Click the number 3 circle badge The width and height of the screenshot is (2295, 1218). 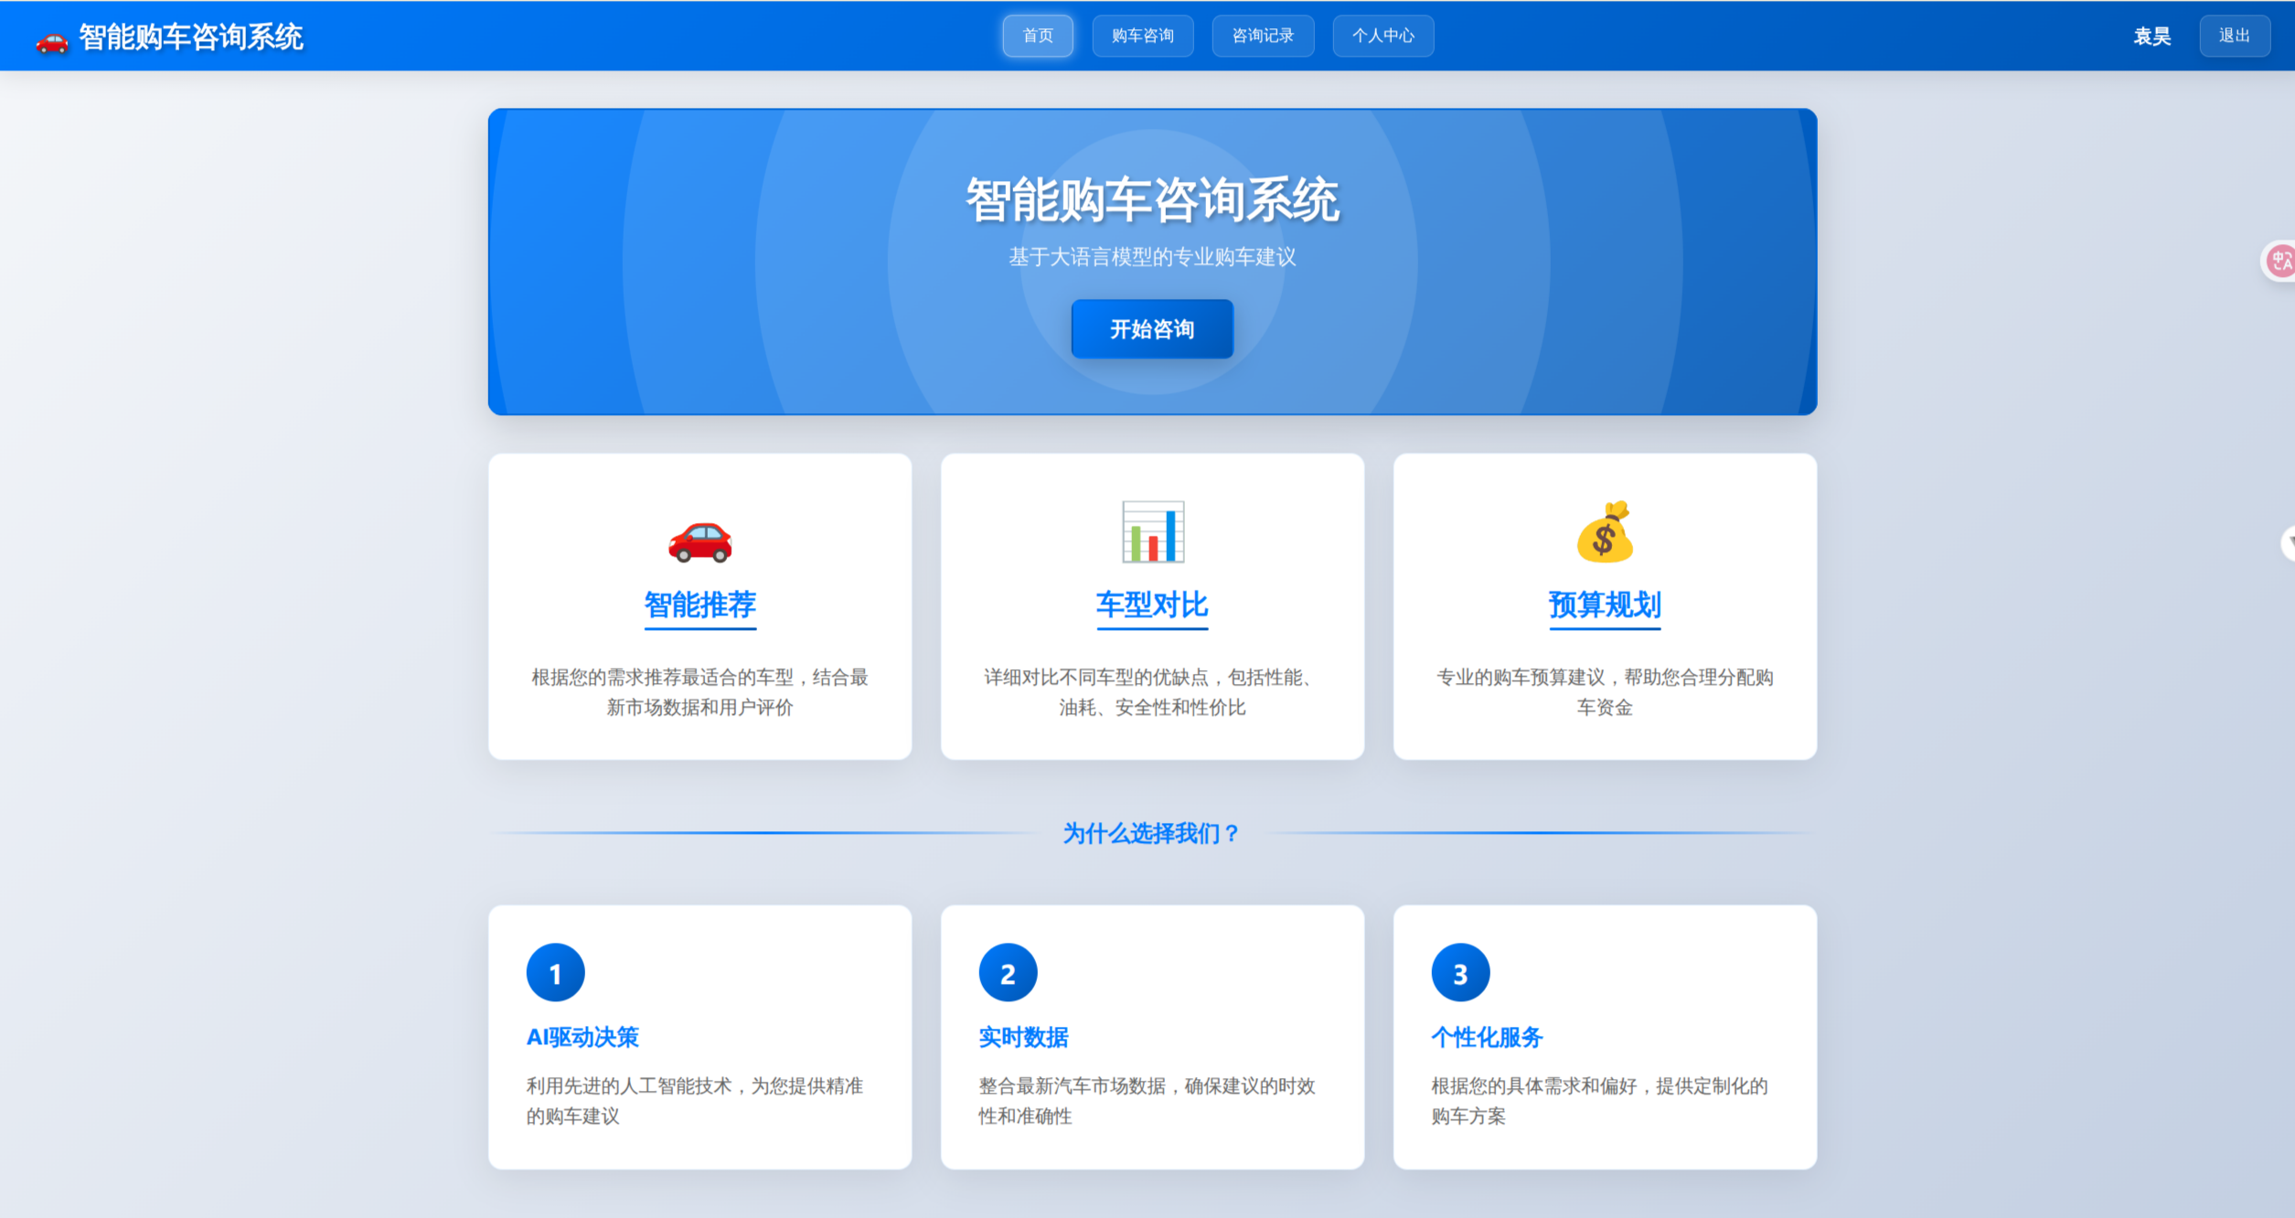(x=1460, y=973)
